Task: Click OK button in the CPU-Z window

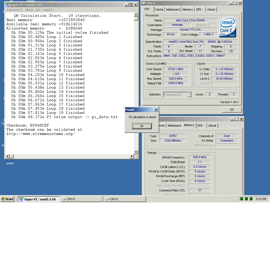Action: pos(232,110)
